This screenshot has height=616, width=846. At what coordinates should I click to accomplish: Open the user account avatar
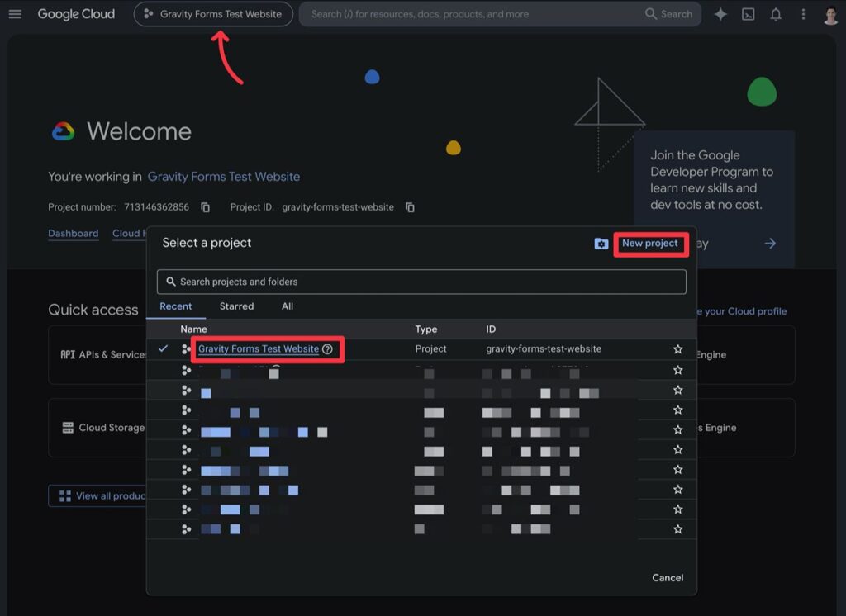(x=831, y=15)
